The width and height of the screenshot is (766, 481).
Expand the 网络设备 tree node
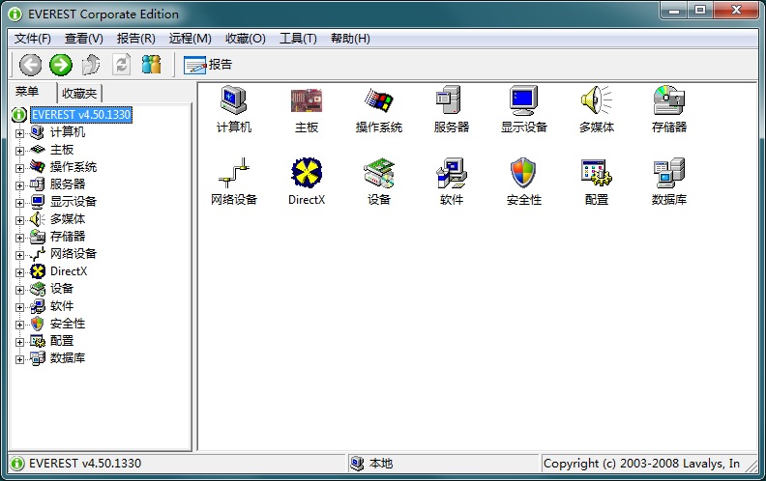point(19,255)
